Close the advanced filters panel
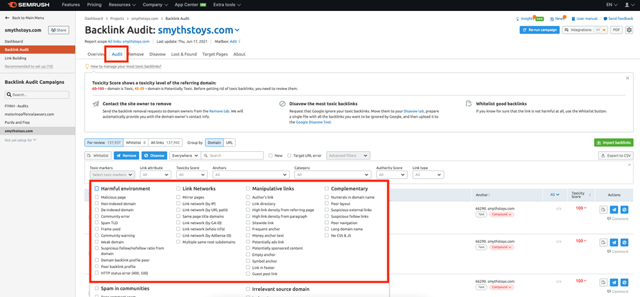This screenshot has height=297, width=640. tap(629, 165)
